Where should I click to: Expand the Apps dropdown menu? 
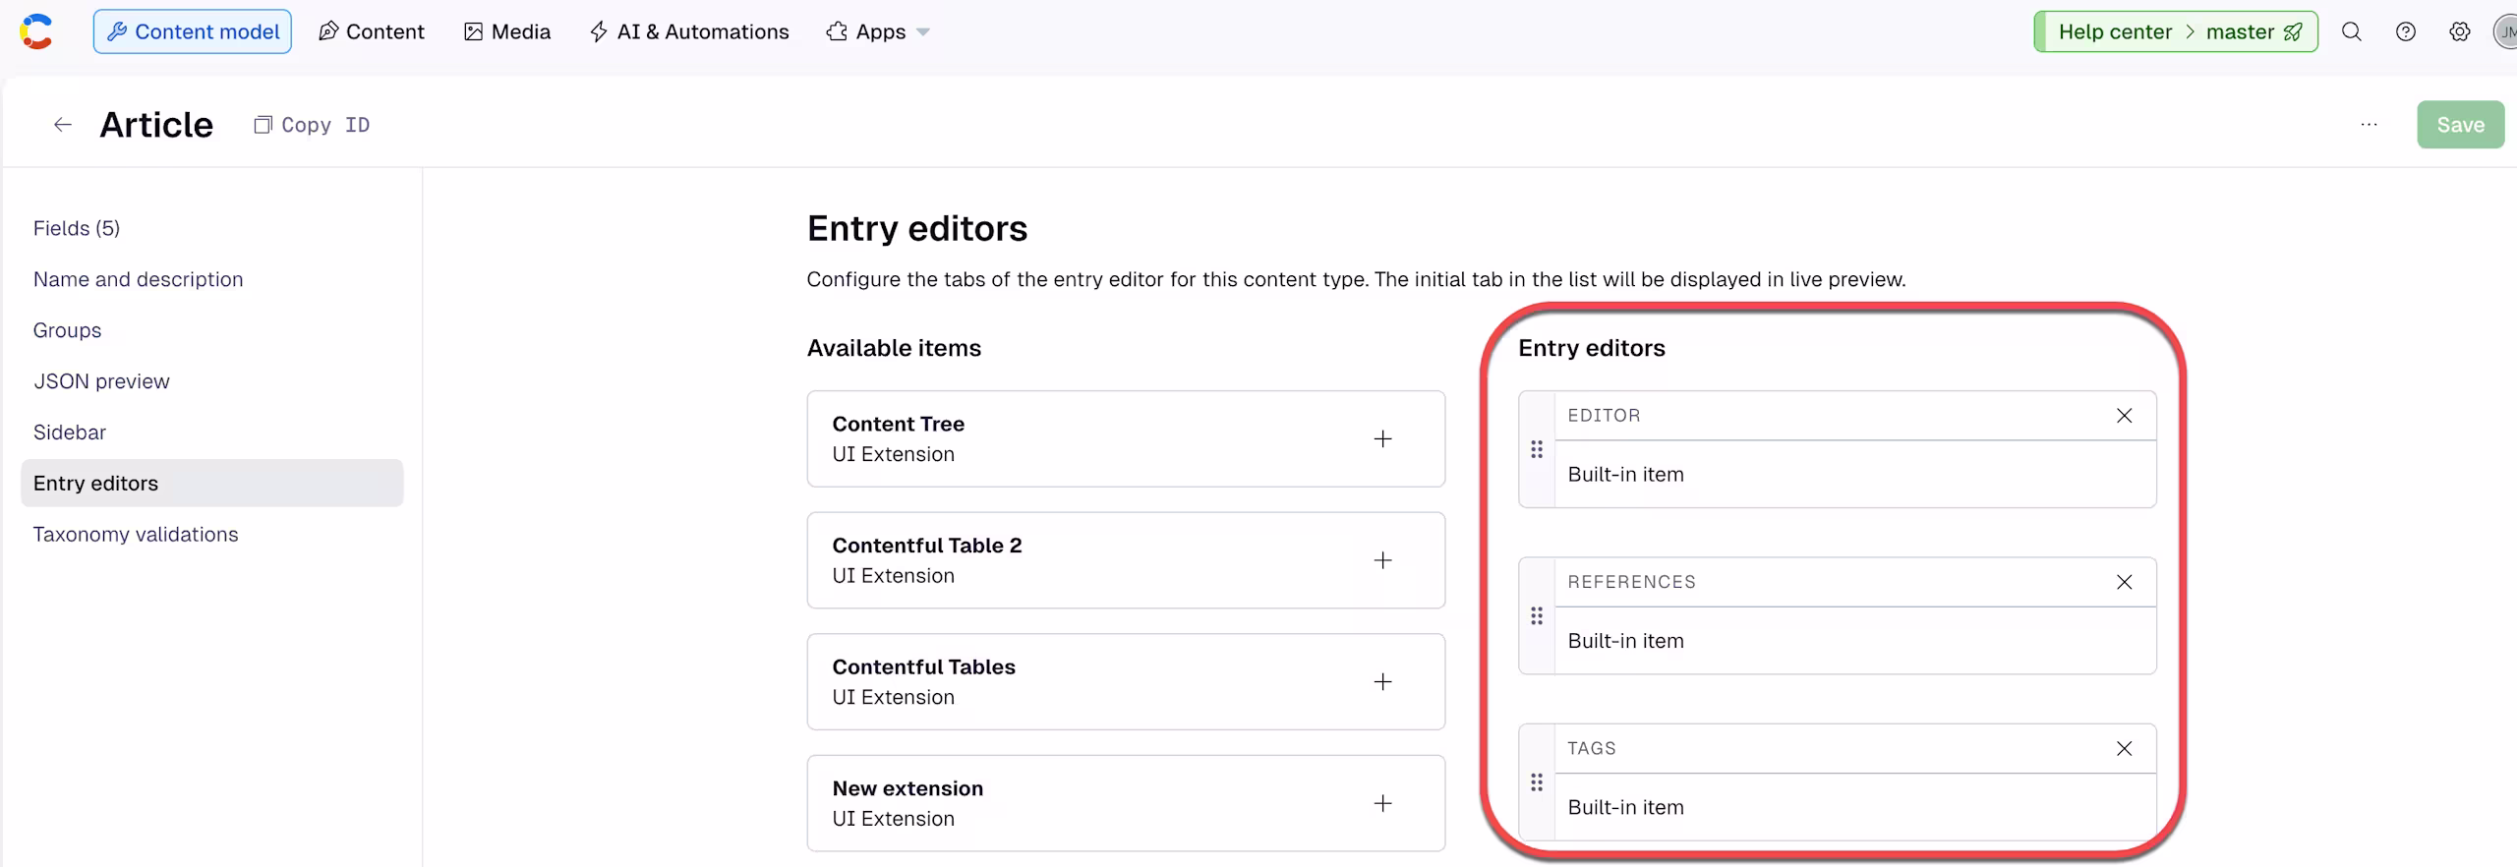878,31
